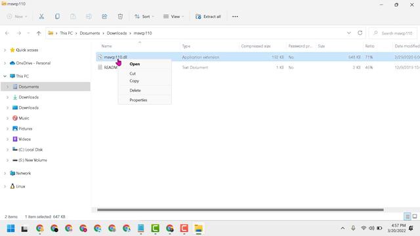Click the red C taskbar icon
Viewport: 420px width, 236px height.
184,228
